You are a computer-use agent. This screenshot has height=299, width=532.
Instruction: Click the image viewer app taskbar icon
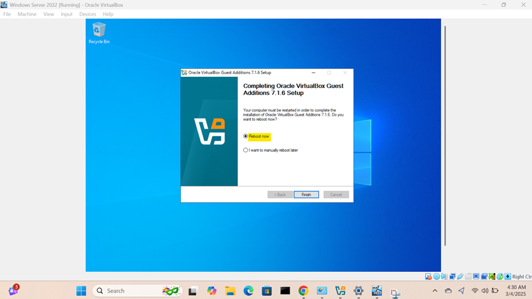[x=321, y=290]
